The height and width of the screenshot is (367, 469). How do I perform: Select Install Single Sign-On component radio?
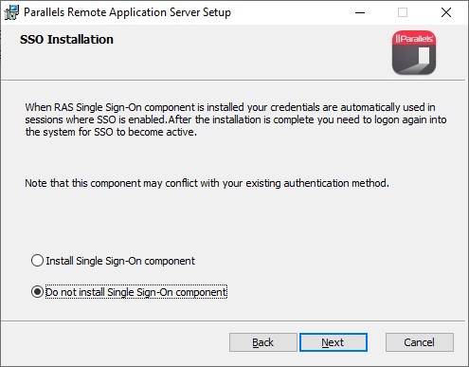(x=37, y=261)
